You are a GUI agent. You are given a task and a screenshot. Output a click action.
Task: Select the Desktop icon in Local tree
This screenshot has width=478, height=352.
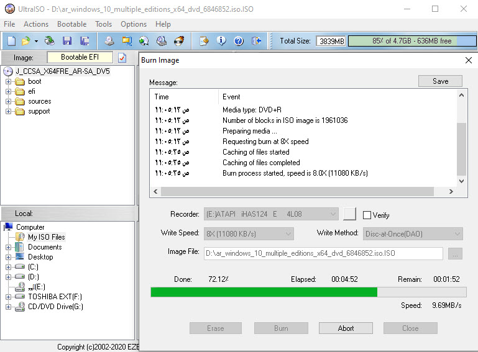20,256
